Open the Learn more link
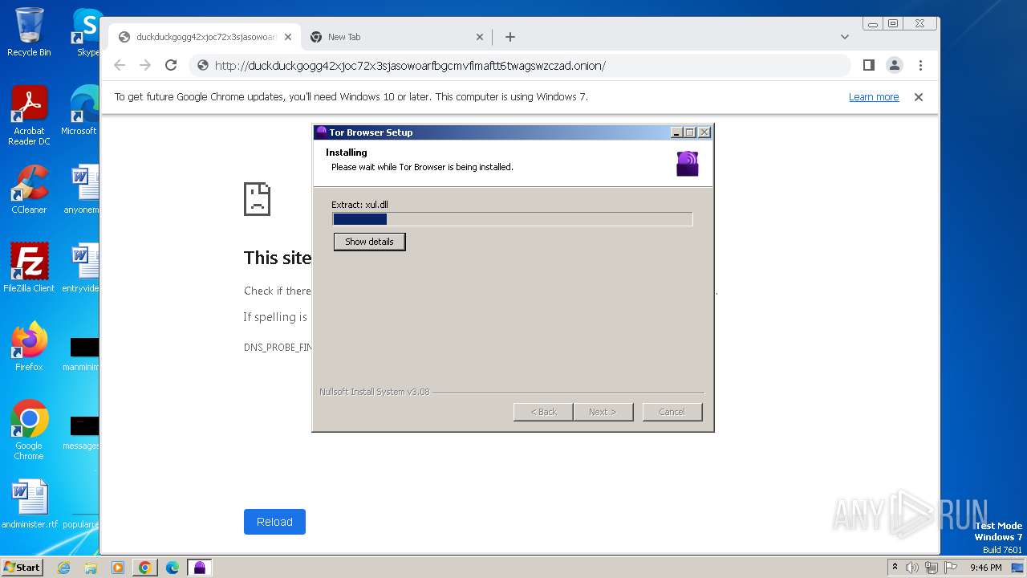This screenshot has width=1027, height=578. [874, 97]
